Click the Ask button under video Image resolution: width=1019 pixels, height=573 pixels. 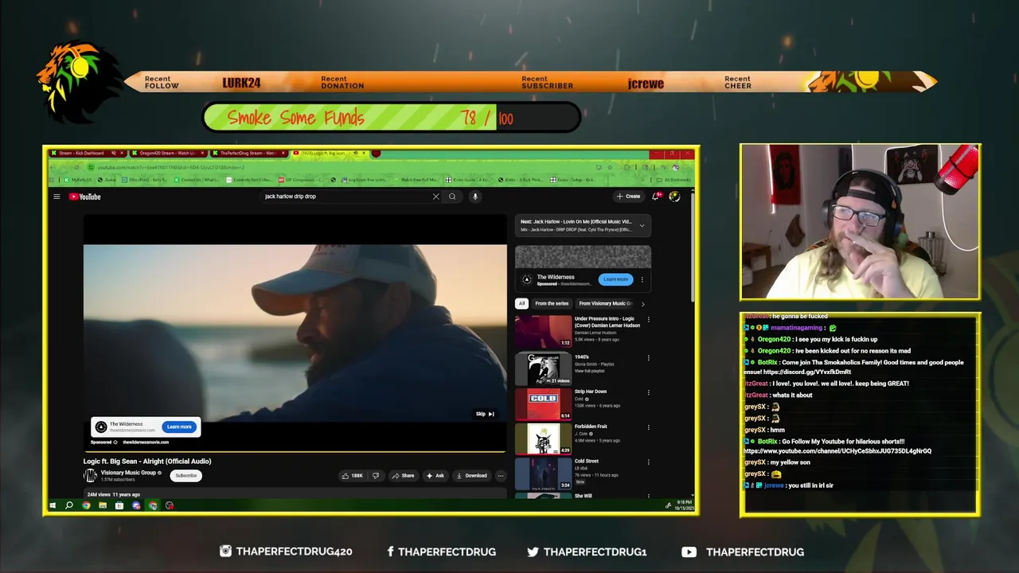point(435,476)
